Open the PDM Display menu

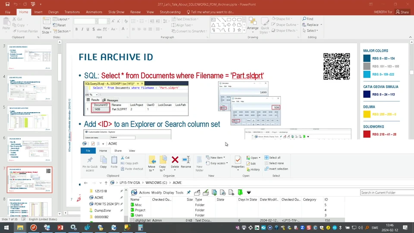[x=169, y=192]
